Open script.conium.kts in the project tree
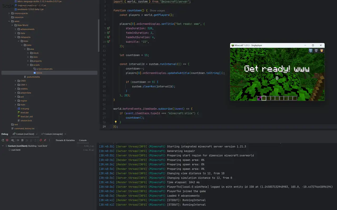The width and height of the screenshot is (337, 210). coord(44,69)
